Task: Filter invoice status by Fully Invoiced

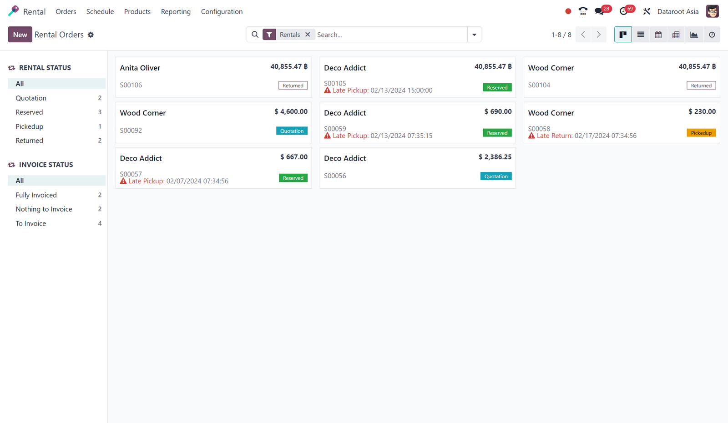Action: tap(57, 195)
